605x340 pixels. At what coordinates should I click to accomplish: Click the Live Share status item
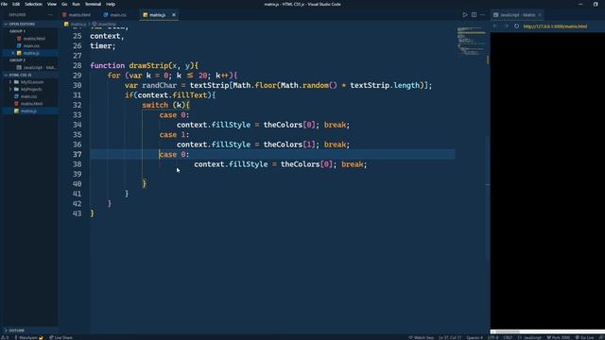point(60,337)
